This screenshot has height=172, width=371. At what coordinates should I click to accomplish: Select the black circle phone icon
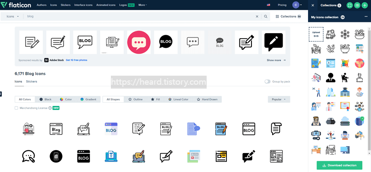56,156
